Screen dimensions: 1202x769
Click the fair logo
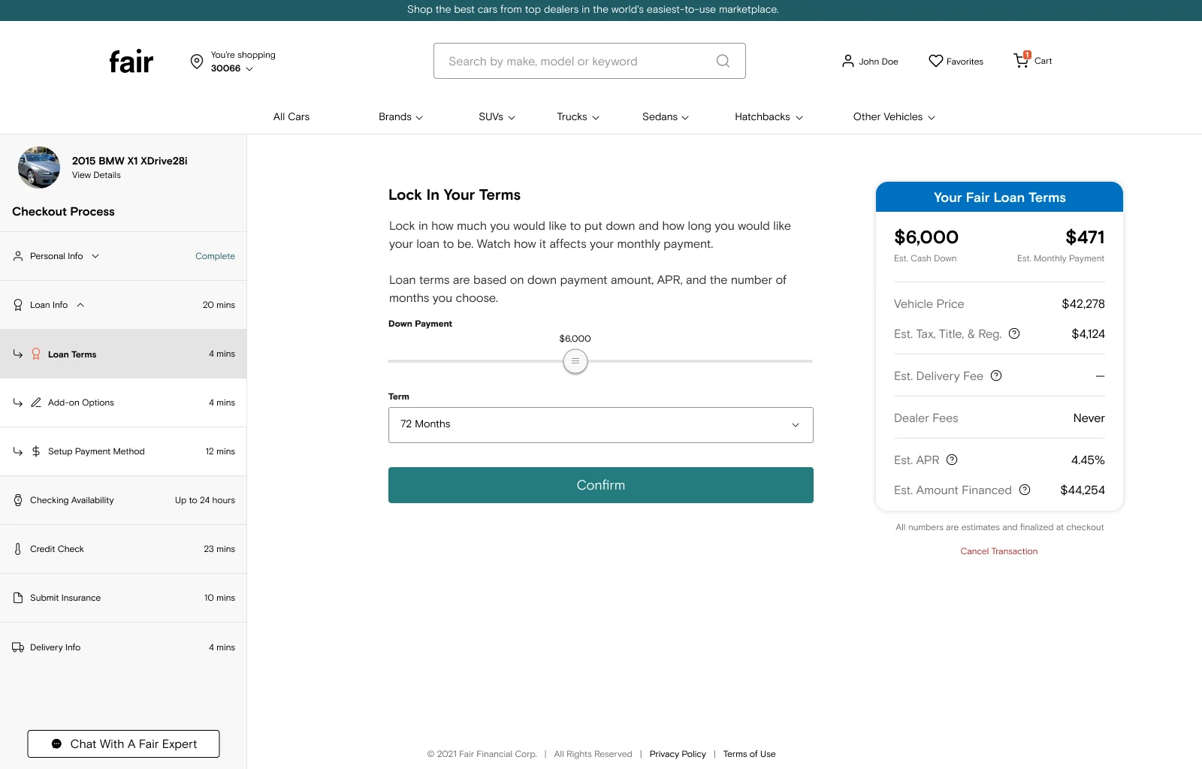point(131,62)
